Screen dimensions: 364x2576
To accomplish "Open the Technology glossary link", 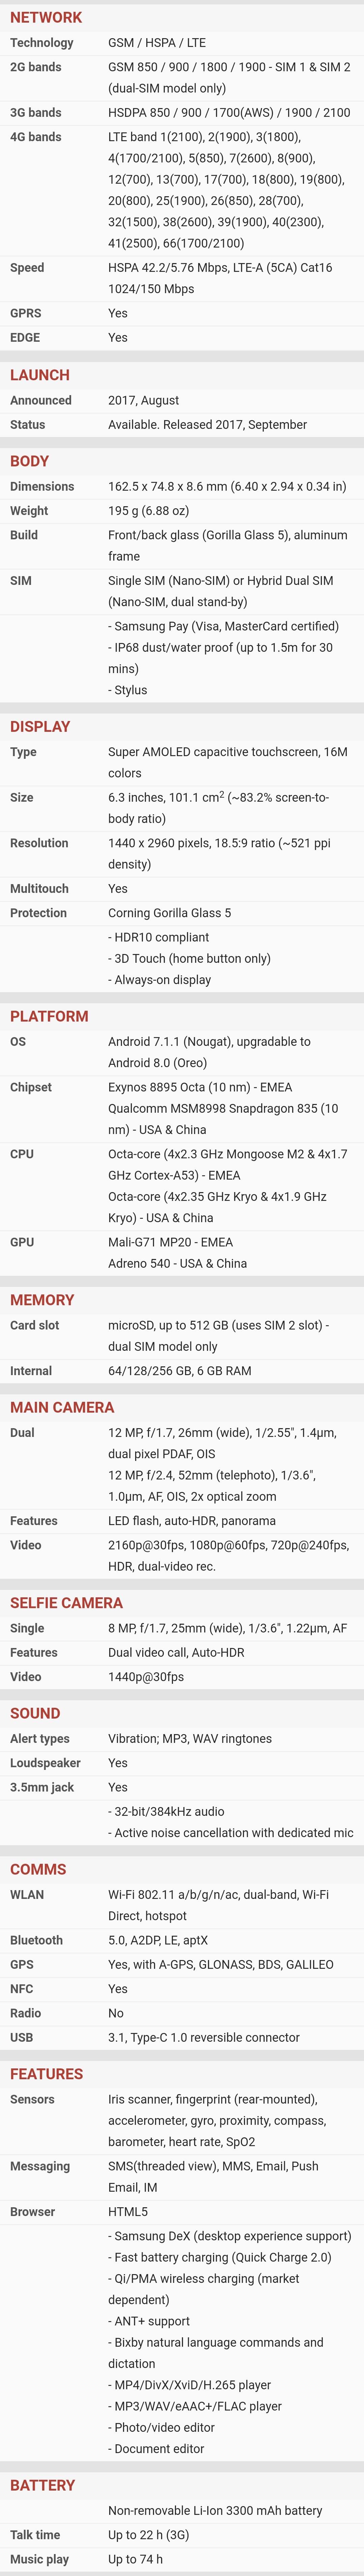I will [42, 43].
